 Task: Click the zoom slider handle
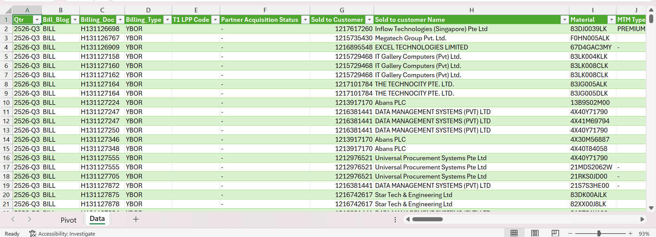[x=599, y=233]
